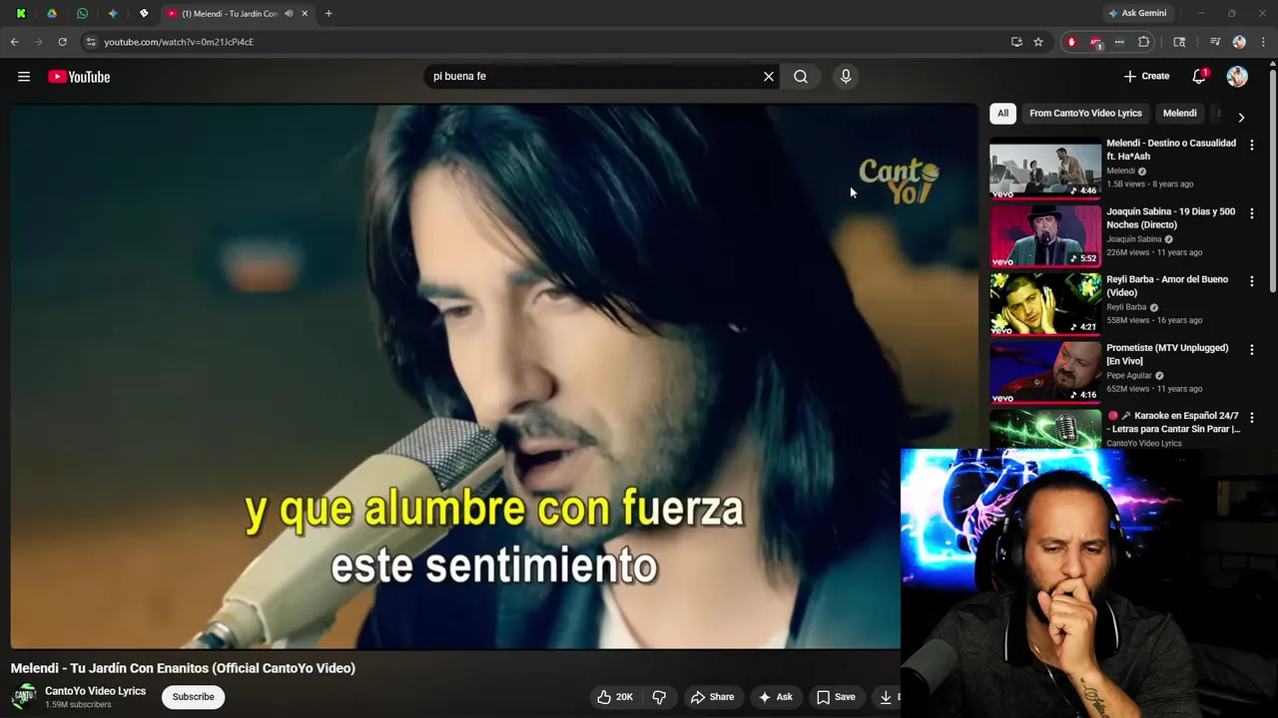Open Joaquín Sabina channel name

(x=1133, y=239)
